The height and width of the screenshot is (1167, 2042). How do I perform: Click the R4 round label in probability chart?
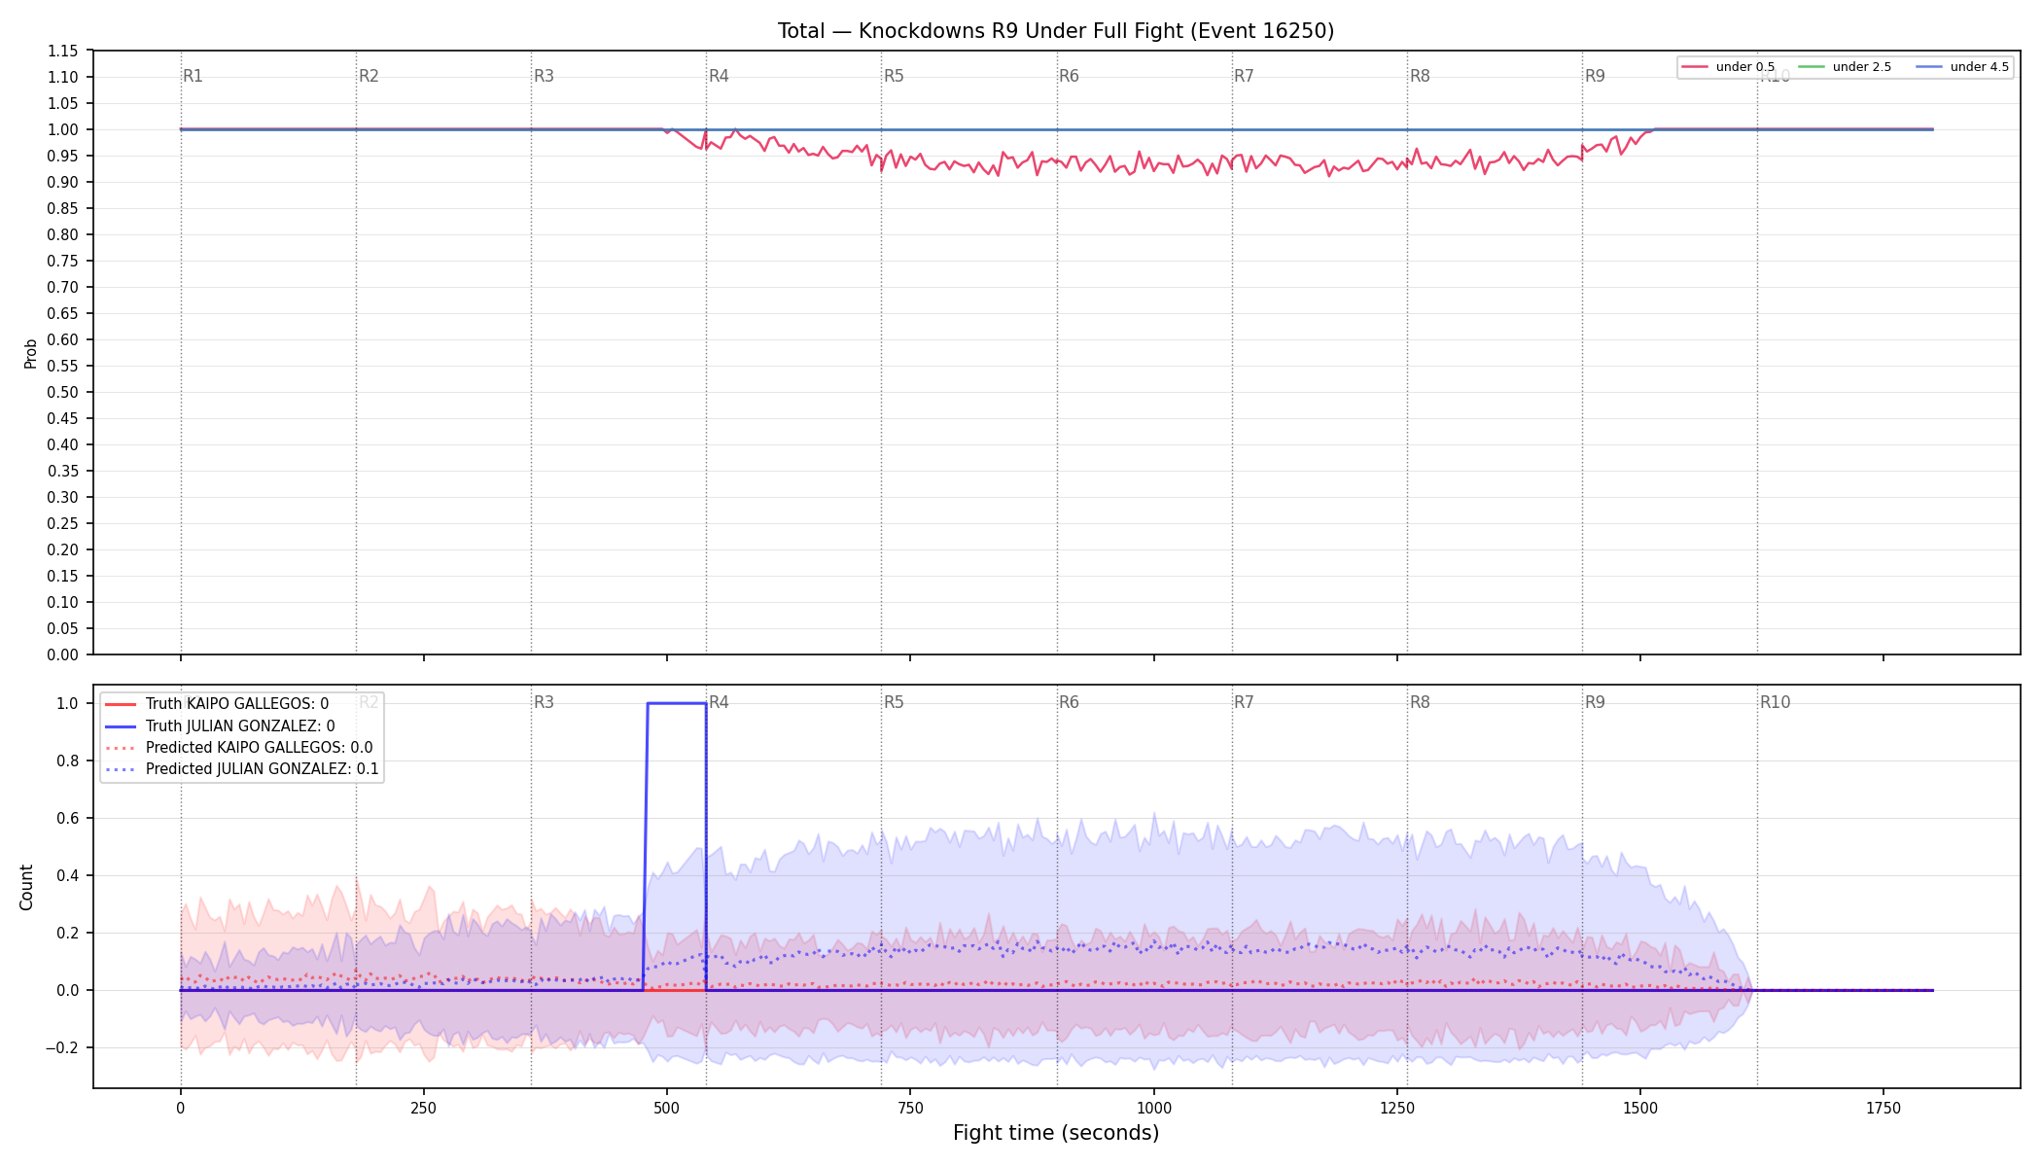[719, 76]
